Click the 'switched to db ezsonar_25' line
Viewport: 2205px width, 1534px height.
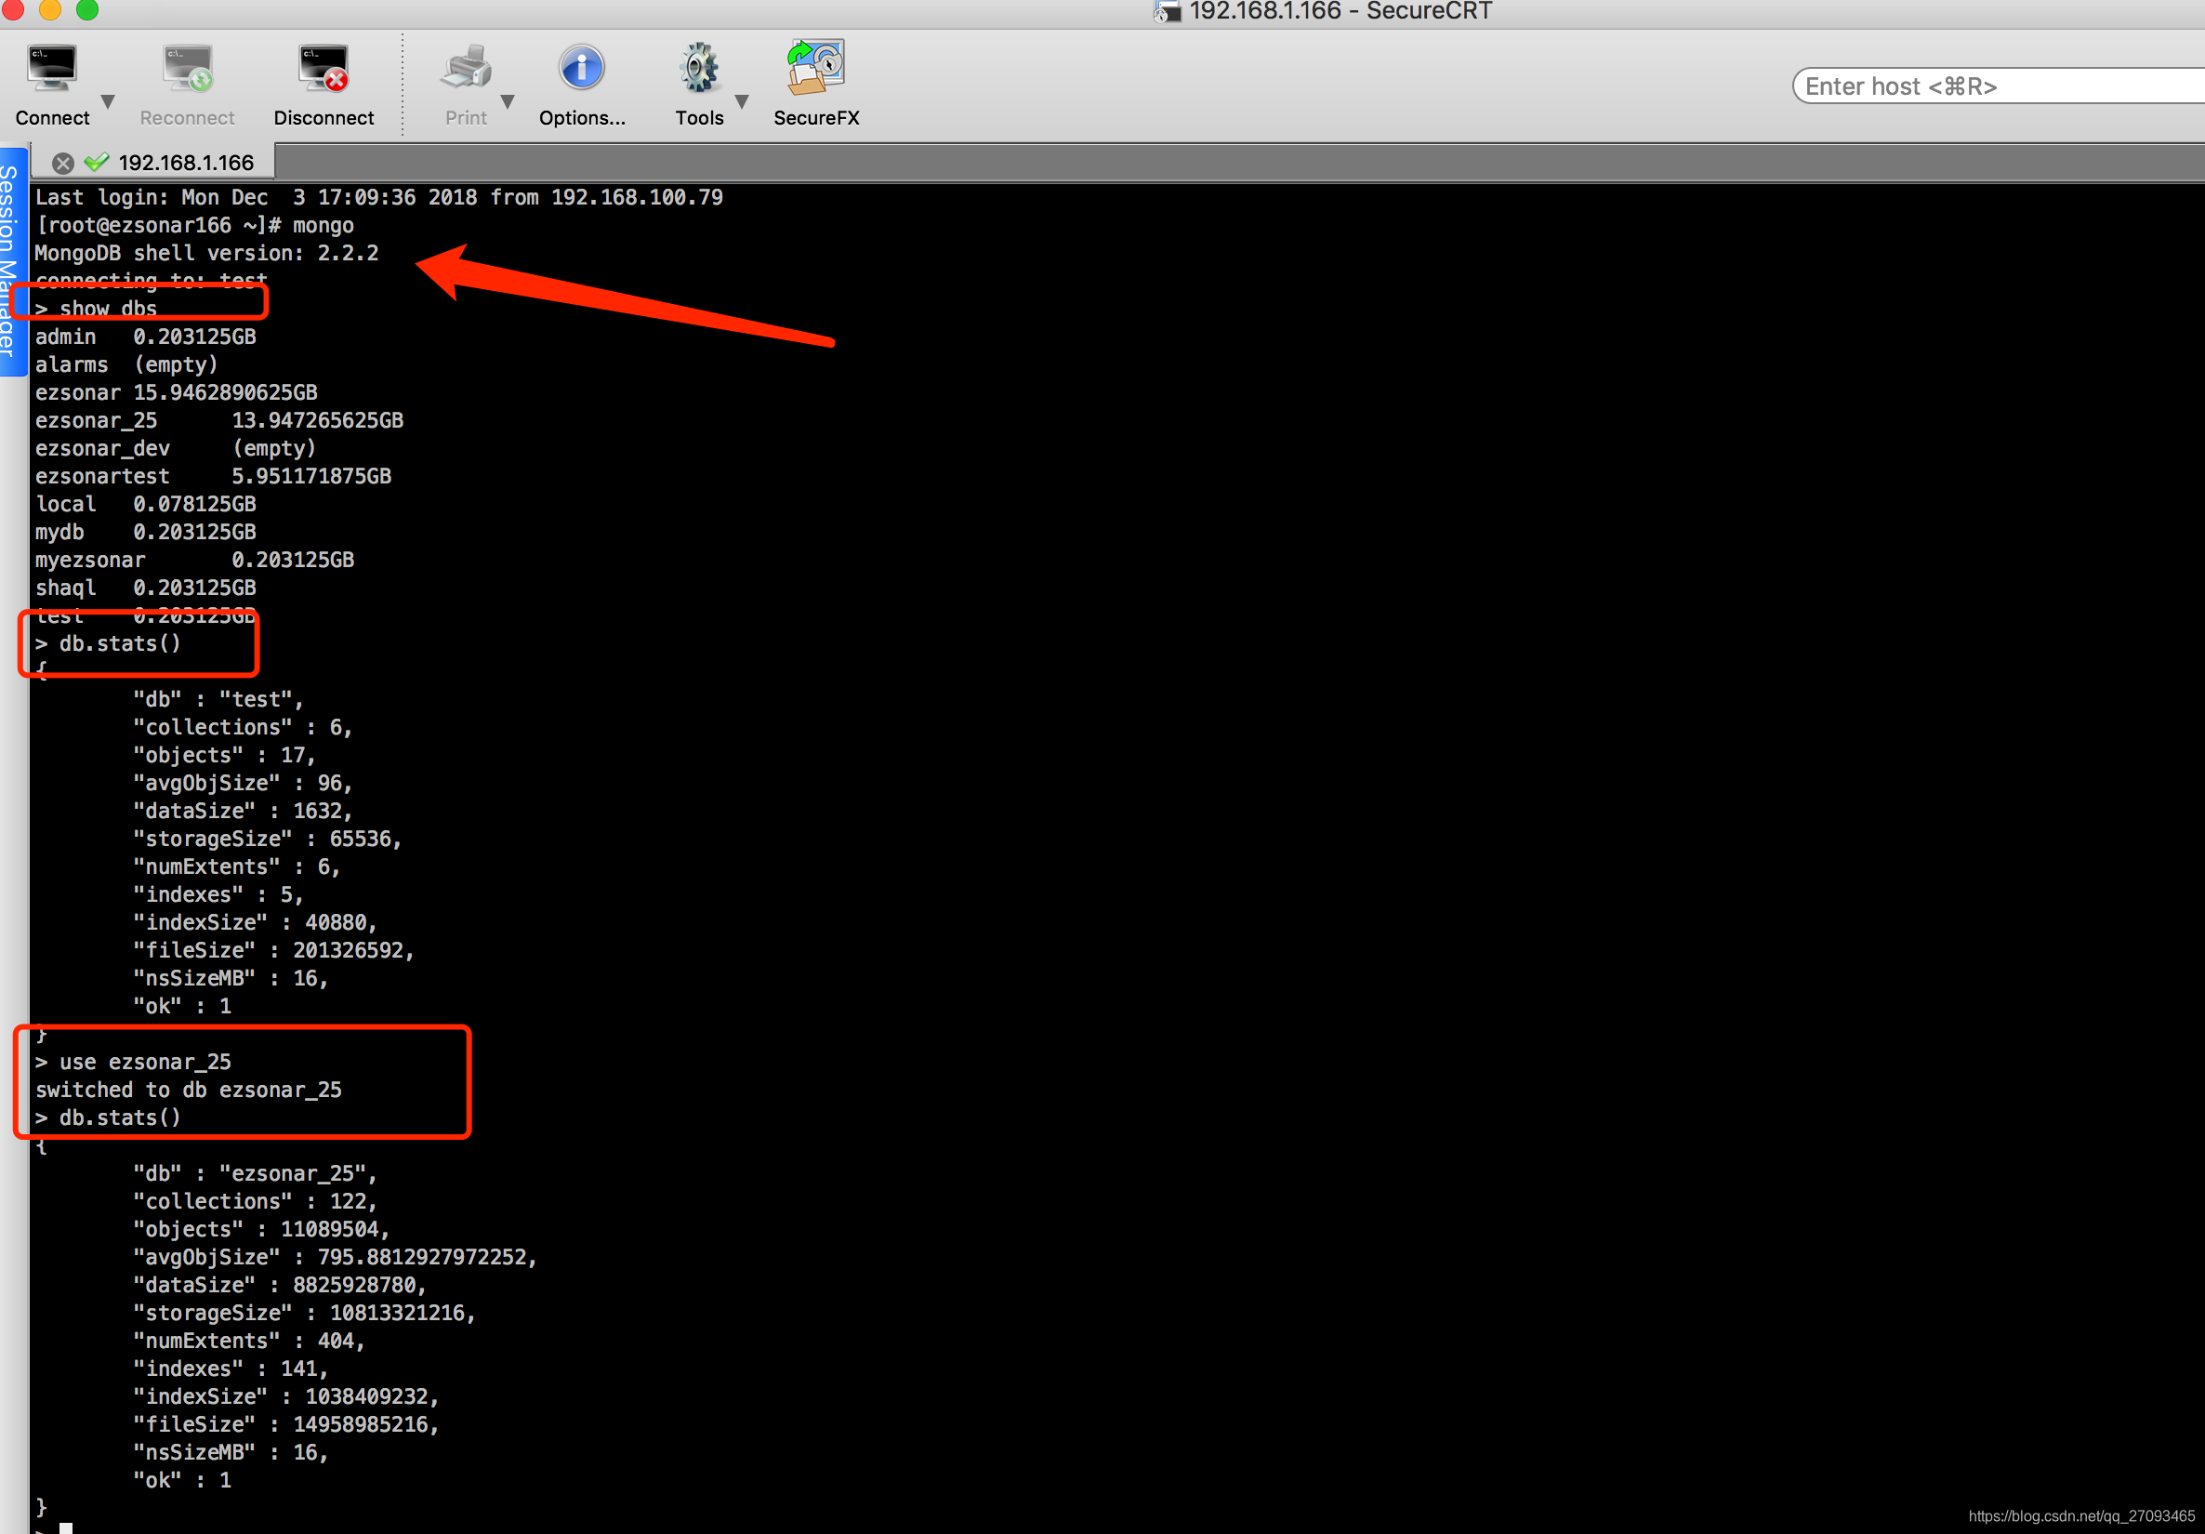(188, 1091)
